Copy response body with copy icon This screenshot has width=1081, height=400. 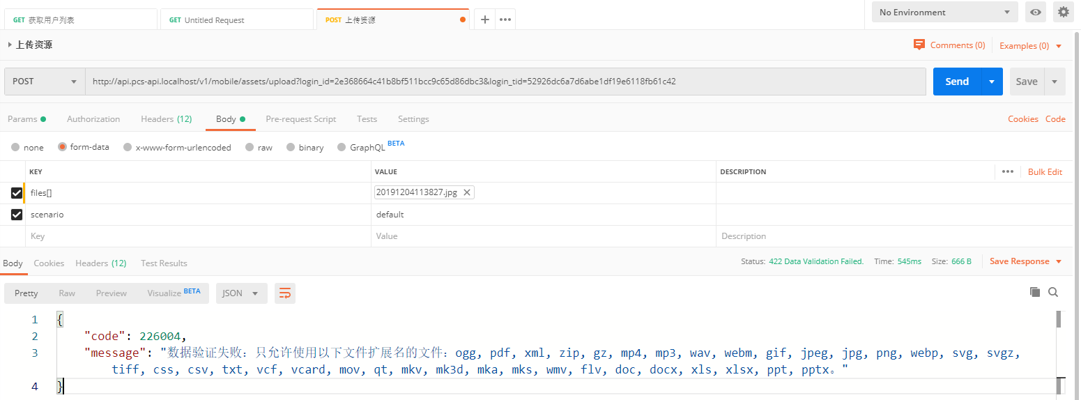(1035, 292)
